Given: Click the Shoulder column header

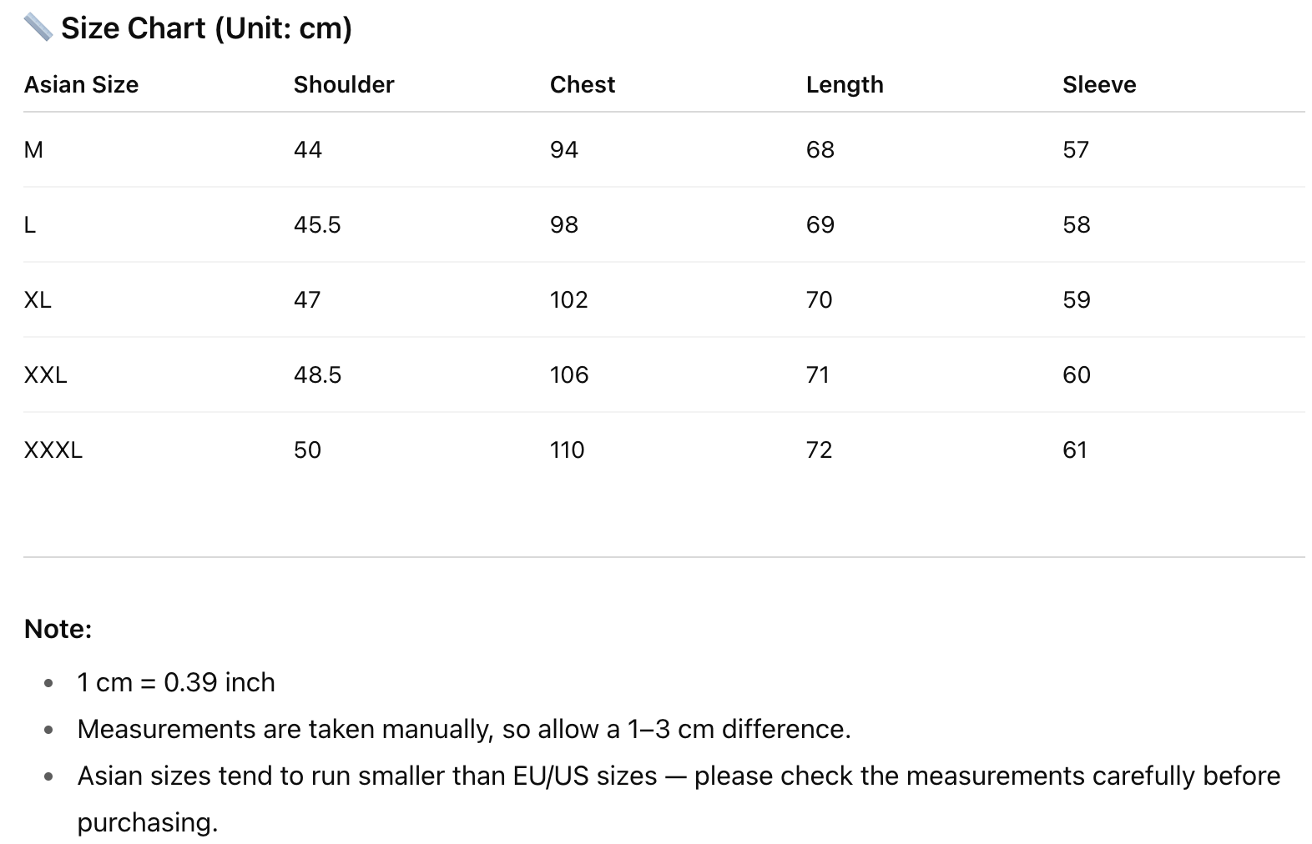Looking at the screenshot, I should [343, 84].
